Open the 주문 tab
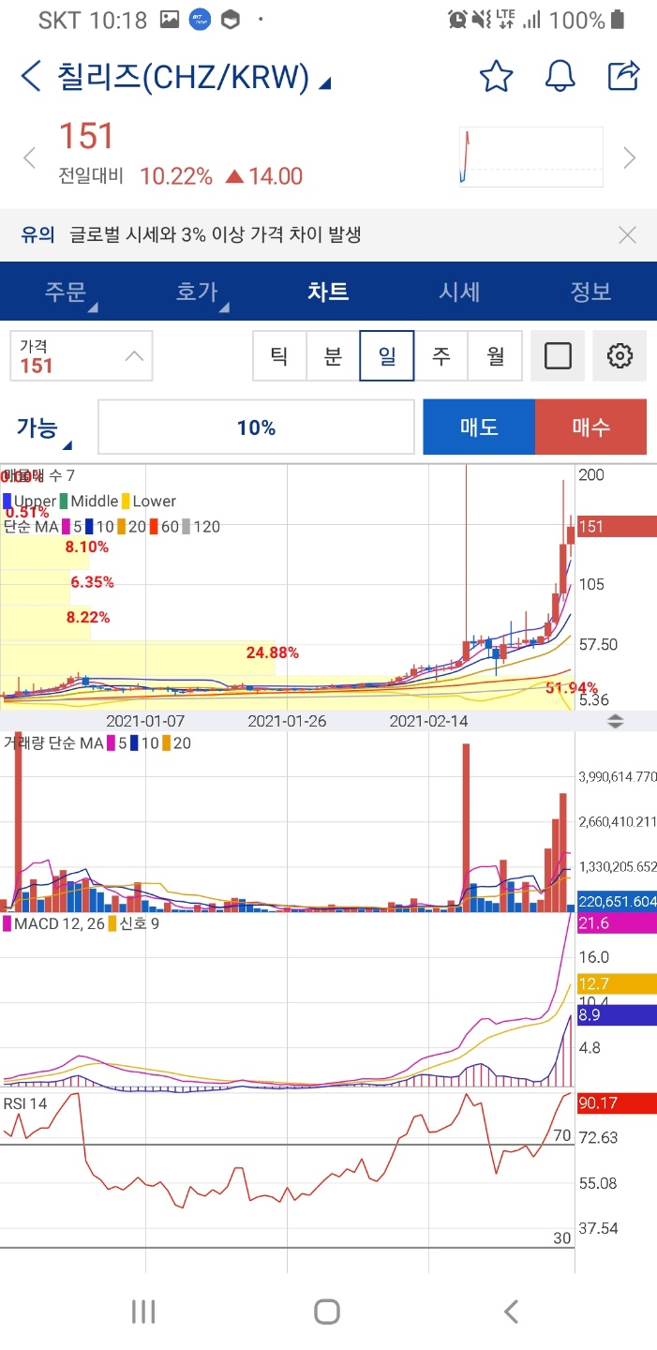Viewport: 657px width, 1350px height. pyautogui.click(x=66, y=292)
